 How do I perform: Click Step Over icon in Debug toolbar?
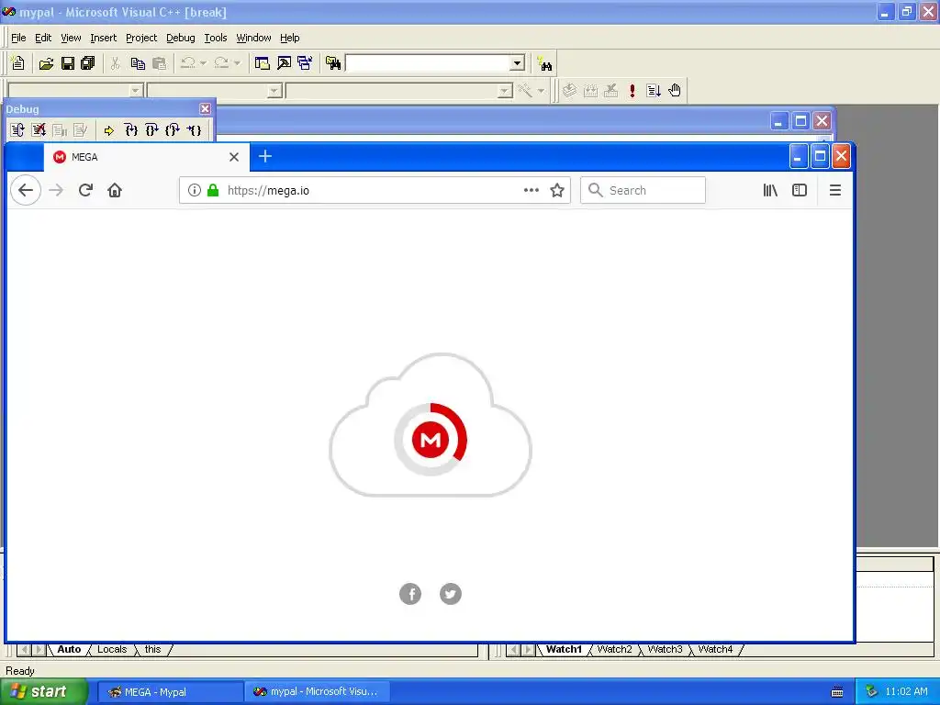coord(152,130)
